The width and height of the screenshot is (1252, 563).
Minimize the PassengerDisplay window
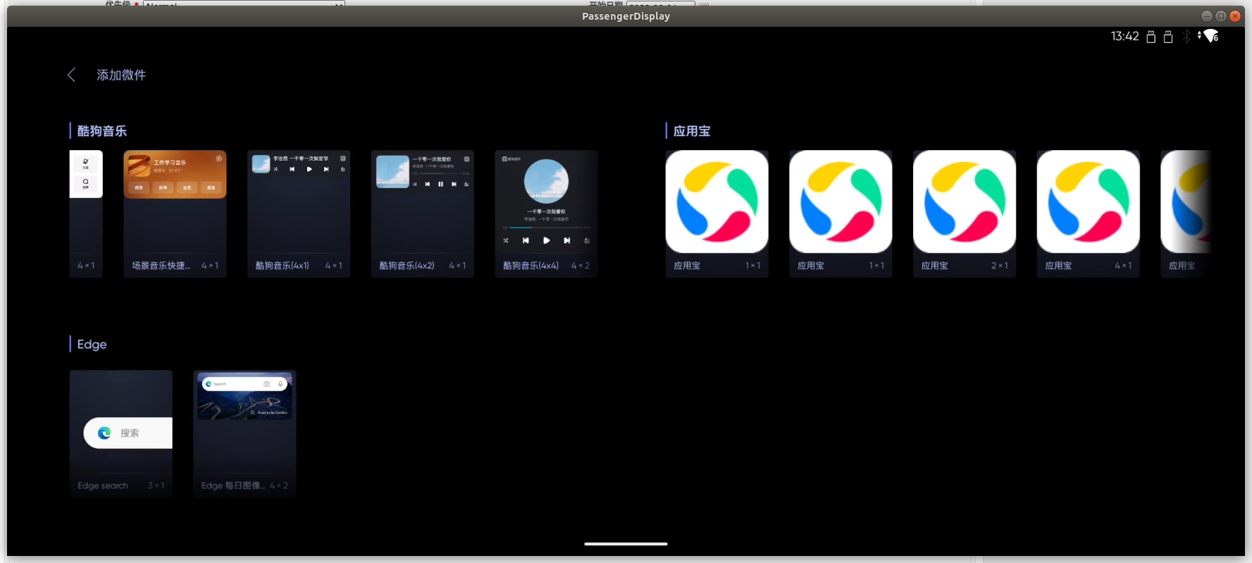pyautogui.click(x=1206, y=16)
